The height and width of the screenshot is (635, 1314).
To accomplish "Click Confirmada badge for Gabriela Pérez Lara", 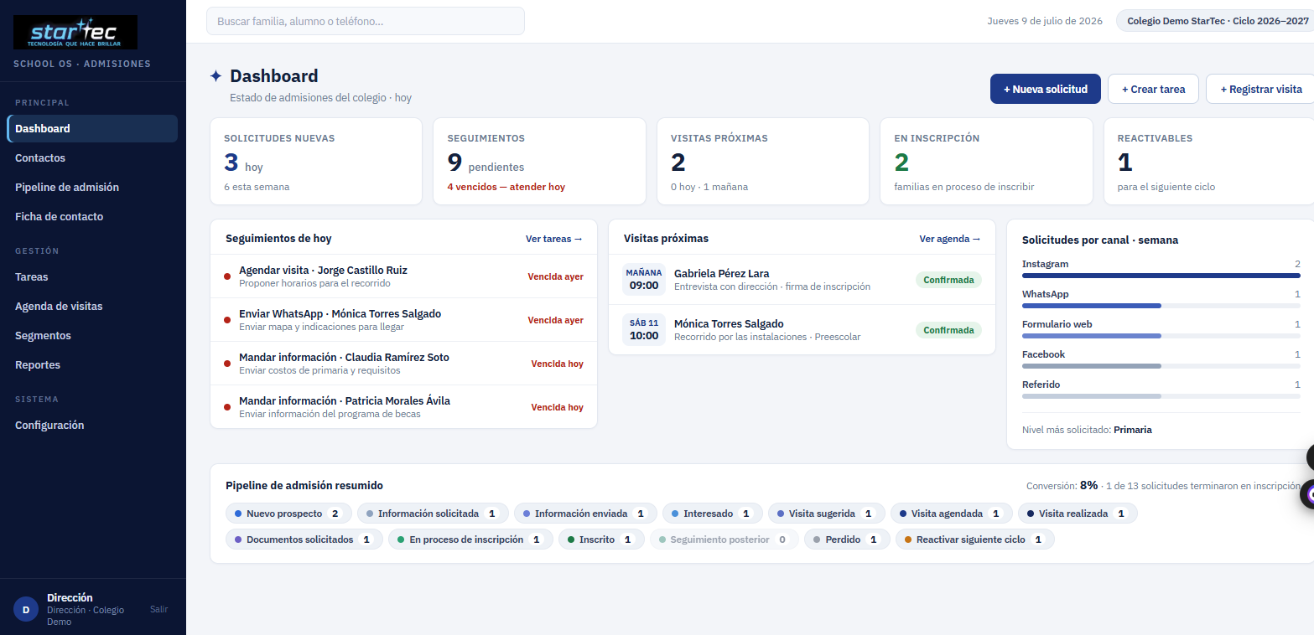I will [x=948, y=280].
